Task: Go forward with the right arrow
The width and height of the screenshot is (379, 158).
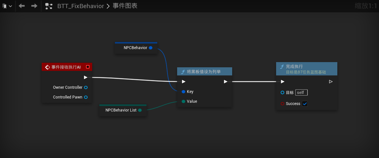Action: click(x=34, y=6)
